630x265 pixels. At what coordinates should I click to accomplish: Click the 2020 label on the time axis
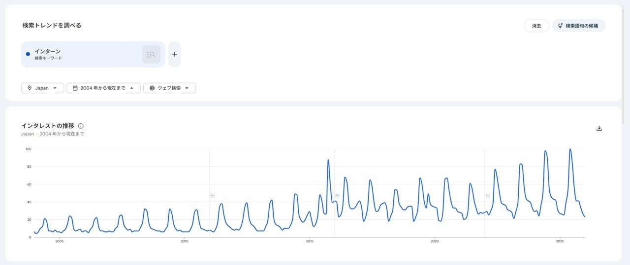435,241
